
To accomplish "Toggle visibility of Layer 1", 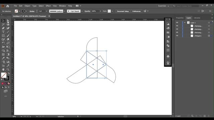I will (x=177, y=23).
